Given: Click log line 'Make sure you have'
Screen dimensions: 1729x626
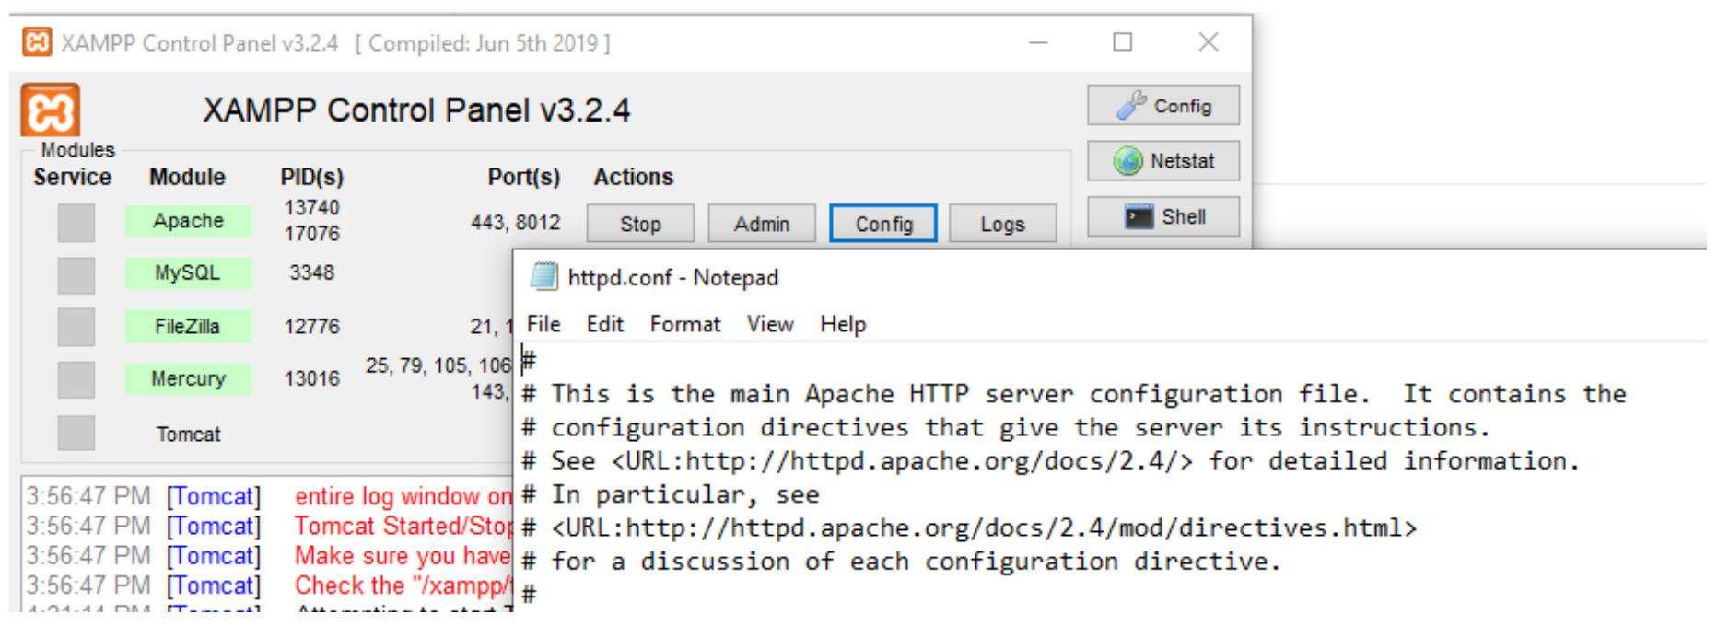Looking at the screenshot, I should point(403,556).
